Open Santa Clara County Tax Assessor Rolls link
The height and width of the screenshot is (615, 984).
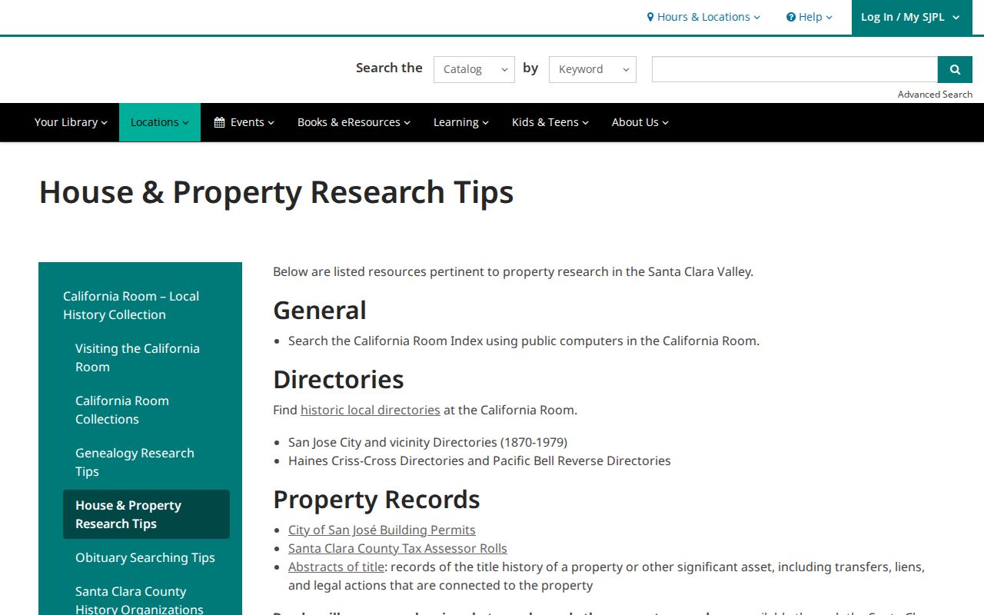point(397,548)
